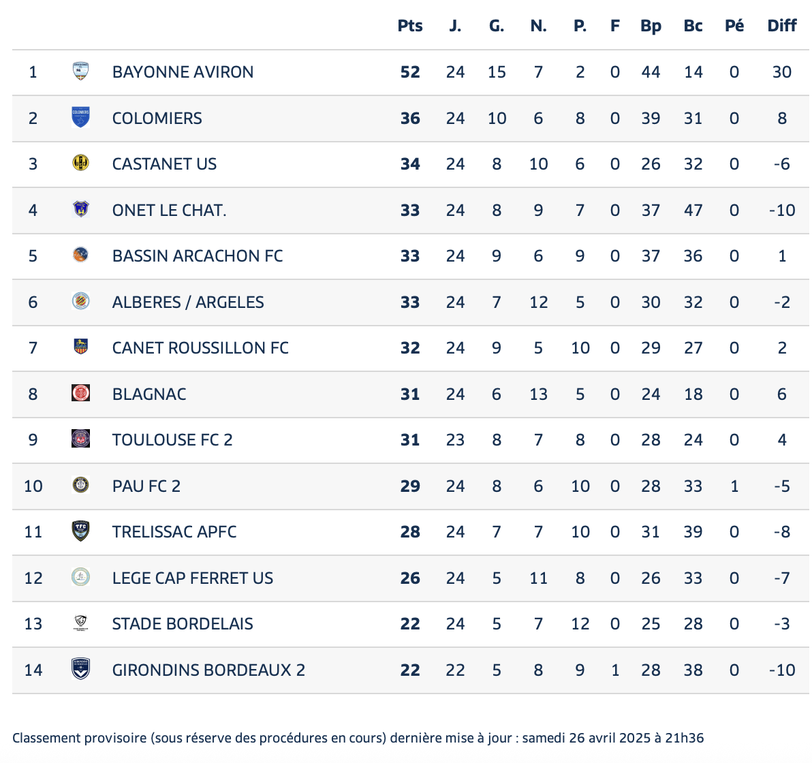Click the Trelissac APFC shield logo
The image size is (812, 763).
81,531
